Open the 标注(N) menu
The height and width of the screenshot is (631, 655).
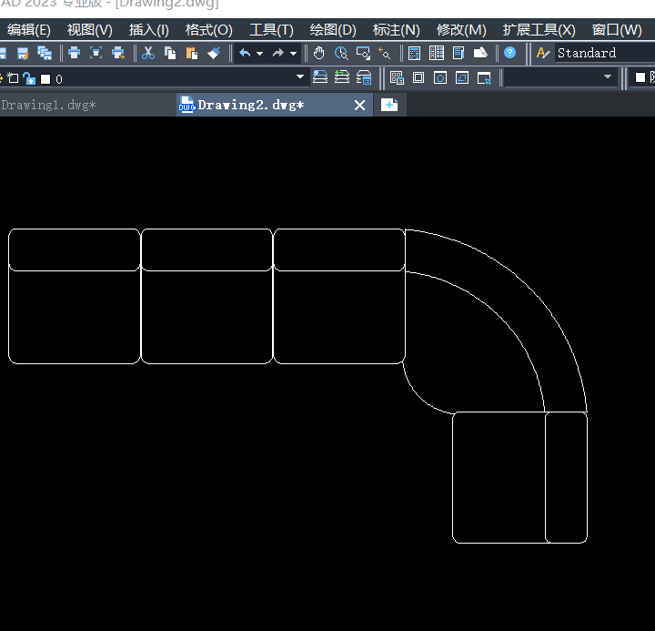pyautogui.click(x=397, y=30)
